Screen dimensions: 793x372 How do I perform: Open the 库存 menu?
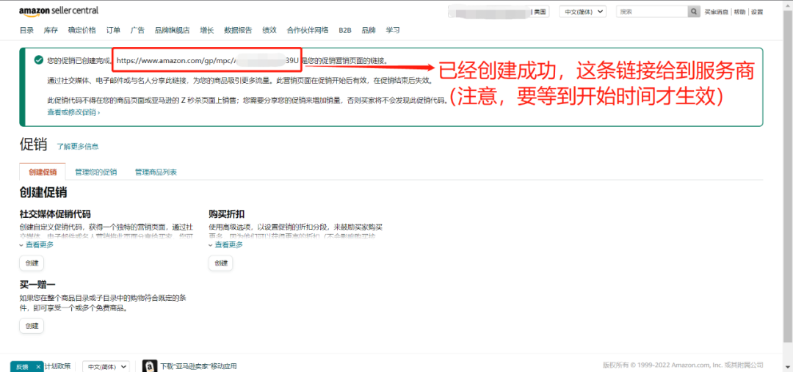click(x=51, y=30)
